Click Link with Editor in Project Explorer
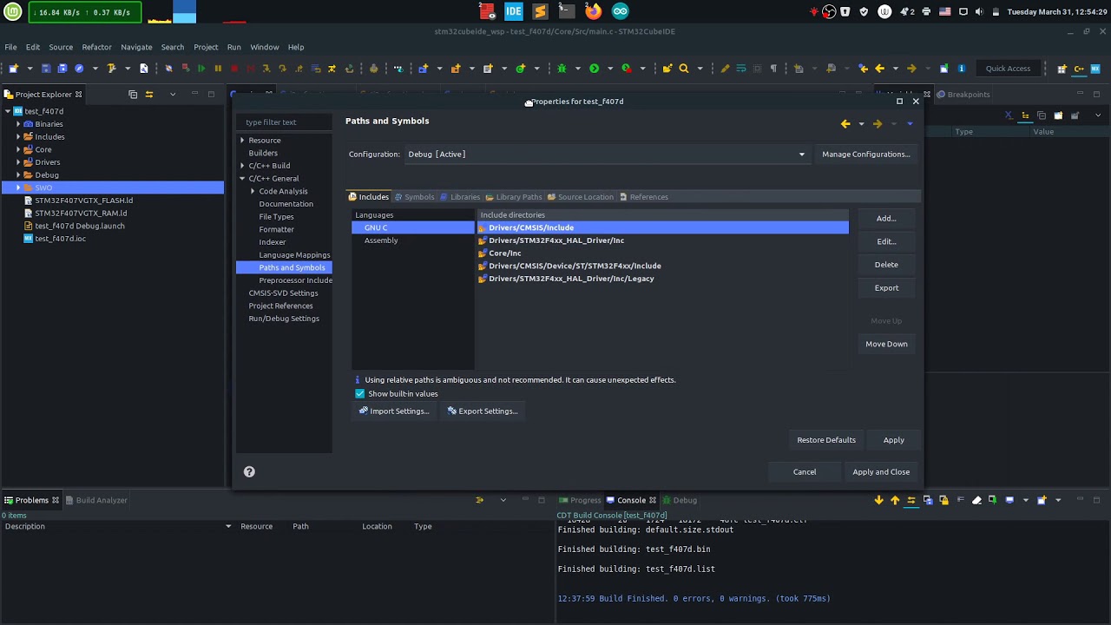This screenshot has width=1111, height=625. (149, 94)
